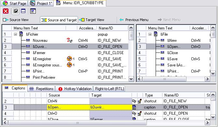218x127 pixels.
Task: Click ID_FILE_CLOSE in the Name/ID column
Action: (111, 53)
